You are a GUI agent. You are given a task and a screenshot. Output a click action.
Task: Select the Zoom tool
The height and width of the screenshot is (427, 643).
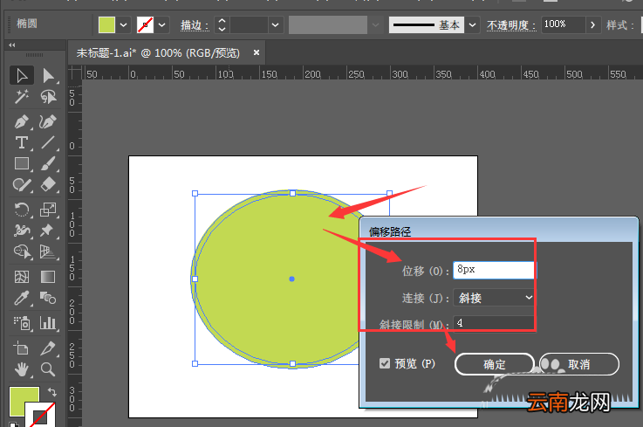[x=48, y=369]
